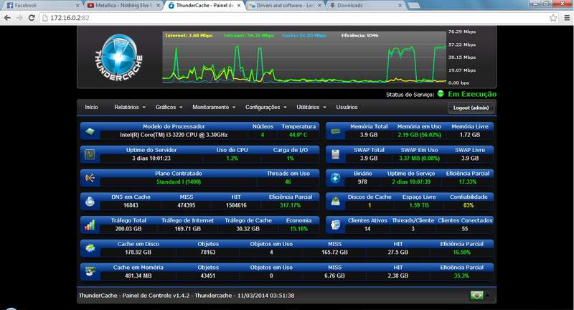Click the Tráfego de Internet value 169.71 GB
Image resolution: width=574 pixels, height=310 pixels.
(x=187, y=228)
